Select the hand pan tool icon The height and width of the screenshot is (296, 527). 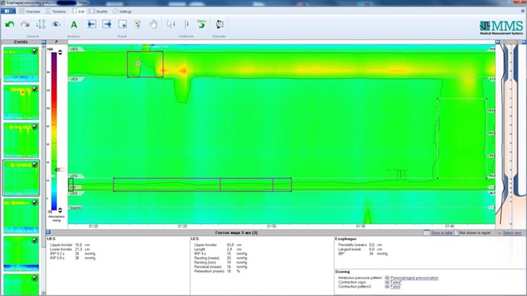(x=153, y=24)
